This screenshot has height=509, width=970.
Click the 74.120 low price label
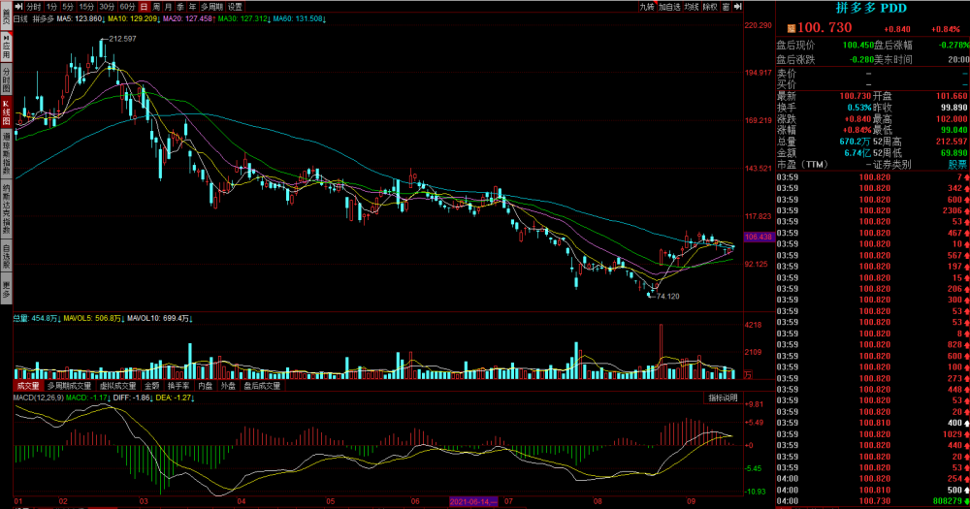(x=667, y=297)
